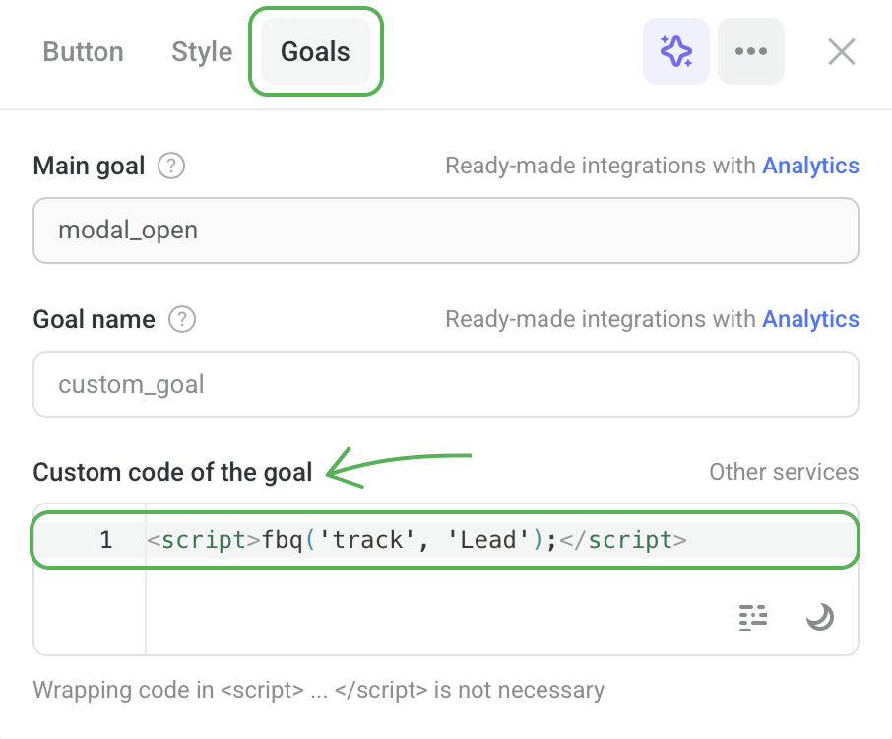Click the format code icon in editor
892x739 pixels.
point(753,617)
